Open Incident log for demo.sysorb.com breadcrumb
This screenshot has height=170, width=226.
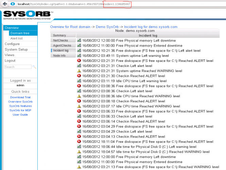(x=151, y=27)
